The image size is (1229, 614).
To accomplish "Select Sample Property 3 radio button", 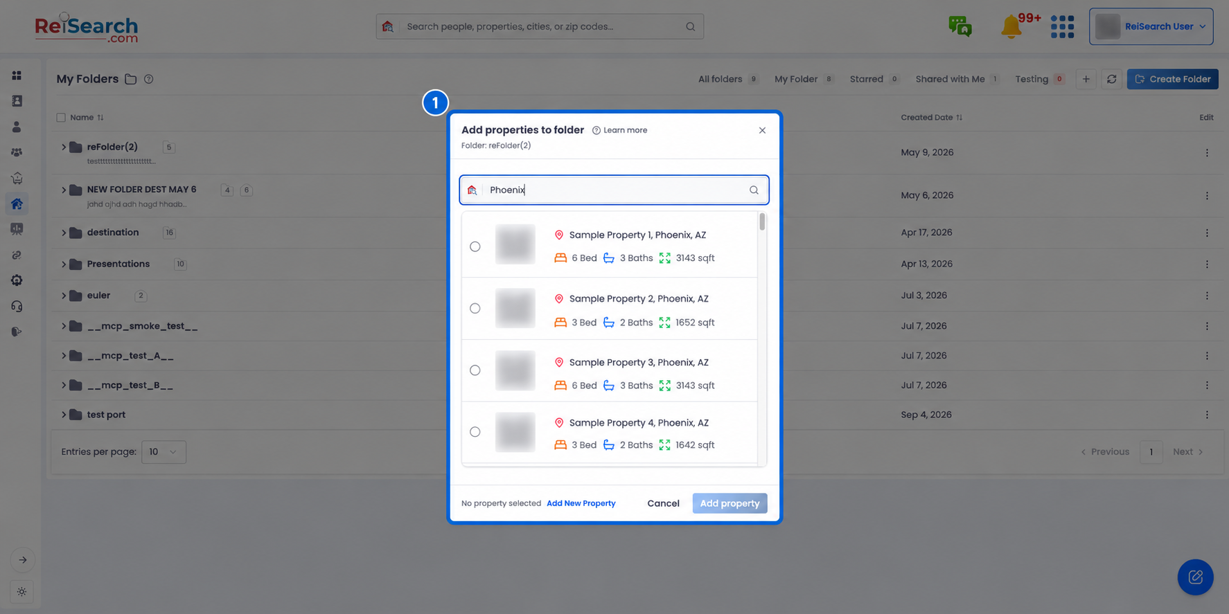I will tap(475, 370).
